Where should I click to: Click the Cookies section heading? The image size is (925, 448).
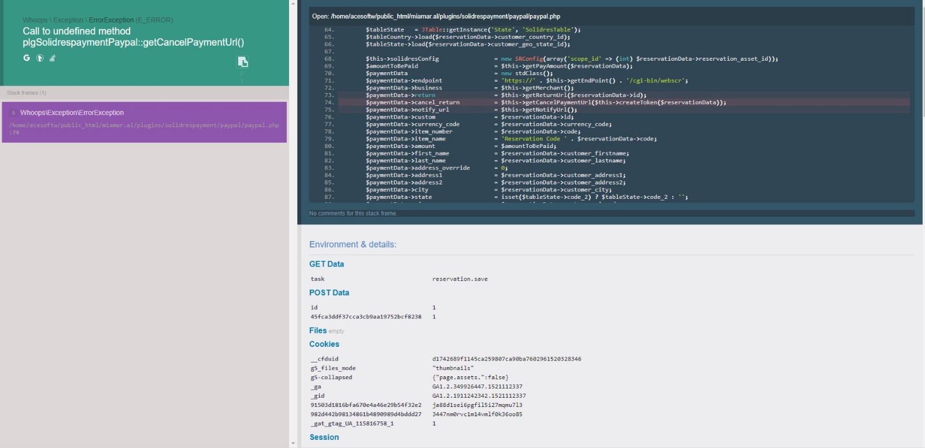tap(324, 344)
